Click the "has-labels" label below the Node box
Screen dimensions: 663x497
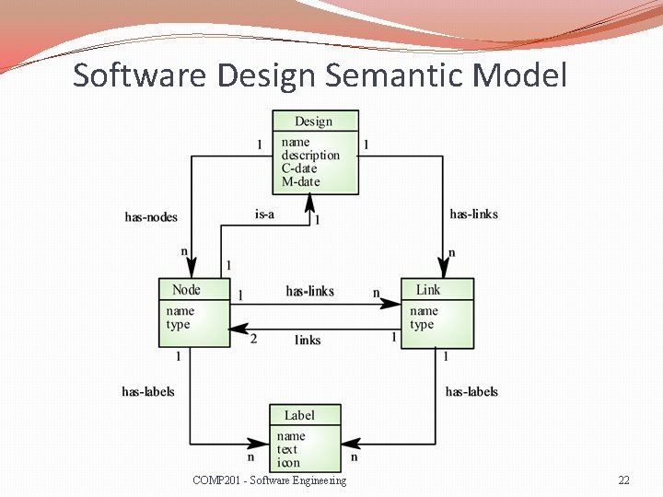point(148,391)
